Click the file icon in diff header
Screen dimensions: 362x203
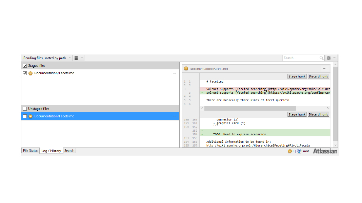point(186,69)
